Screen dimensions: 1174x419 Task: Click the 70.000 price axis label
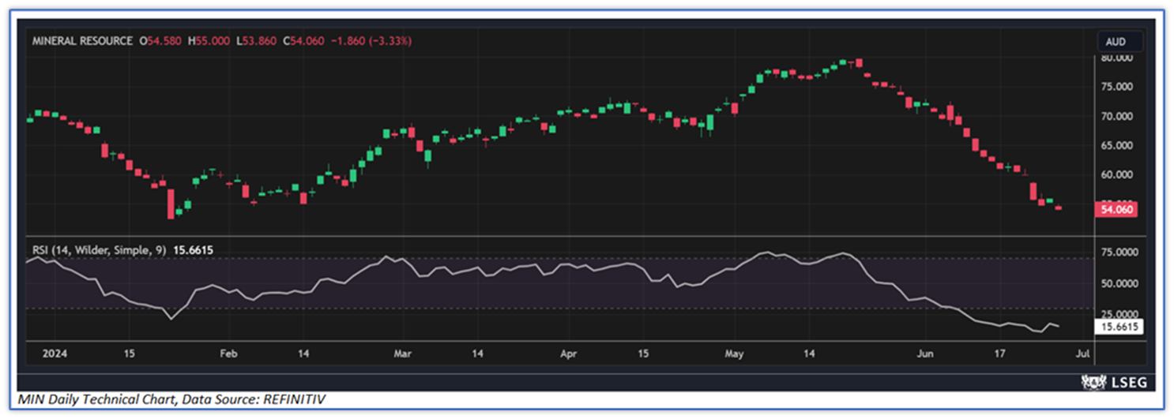[1117, 116]
